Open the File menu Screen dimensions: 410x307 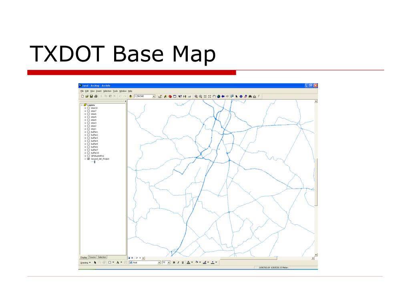[82, 91]
